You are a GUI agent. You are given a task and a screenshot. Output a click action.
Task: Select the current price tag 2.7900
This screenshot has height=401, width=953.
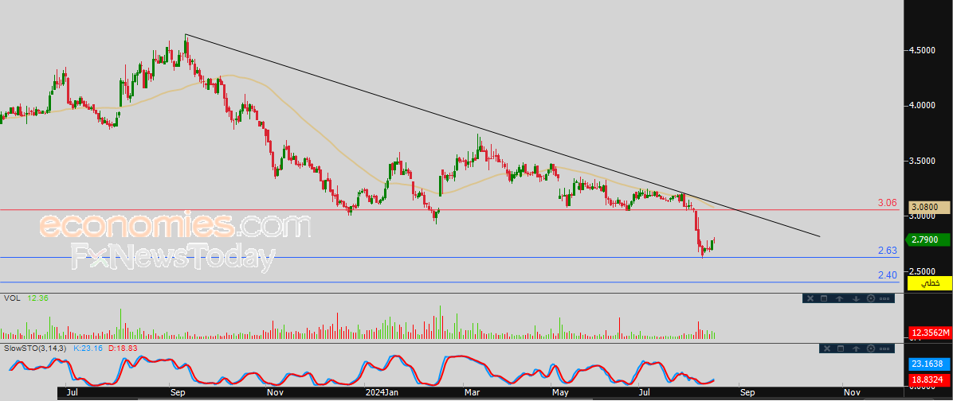[927, 239]
